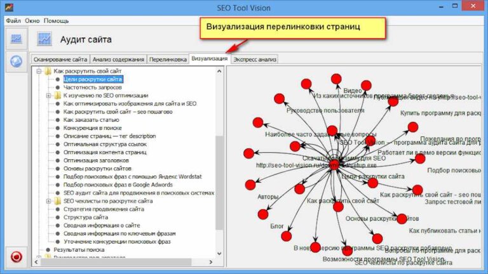Select Подбор поисковых фраз с помощью Яндекс Wordstat
The height and width of the screenshot is (274, 488).
pos(133,176)
